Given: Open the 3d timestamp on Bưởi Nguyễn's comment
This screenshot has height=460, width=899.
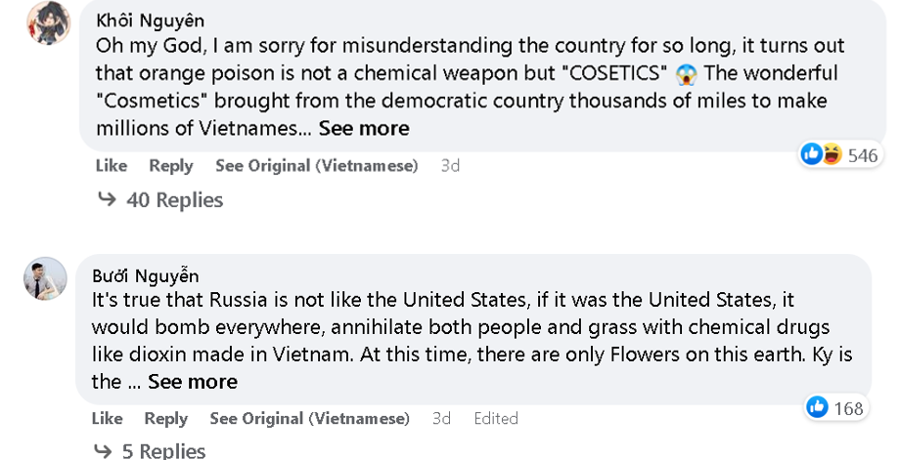Looking at the screenshot, I should coord(441,418).
